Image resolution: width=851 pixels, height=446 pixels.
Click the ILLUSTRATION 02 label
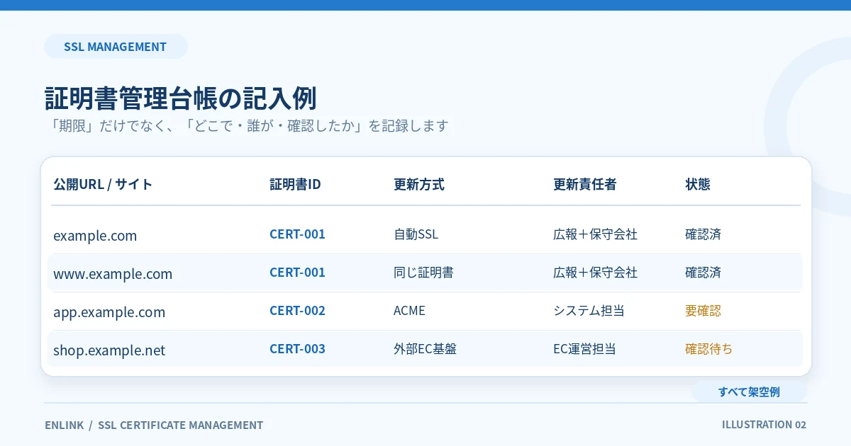[x=764, y=425]
